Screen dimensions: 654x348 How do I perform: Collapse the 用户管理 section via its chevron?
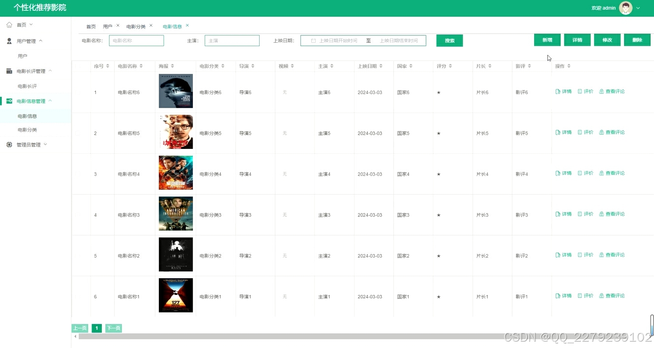coord(40,41)
